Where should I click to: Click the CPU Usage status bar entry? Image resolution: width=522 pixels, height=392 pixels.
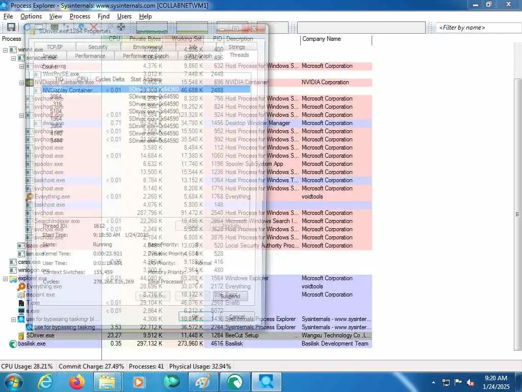27,366
